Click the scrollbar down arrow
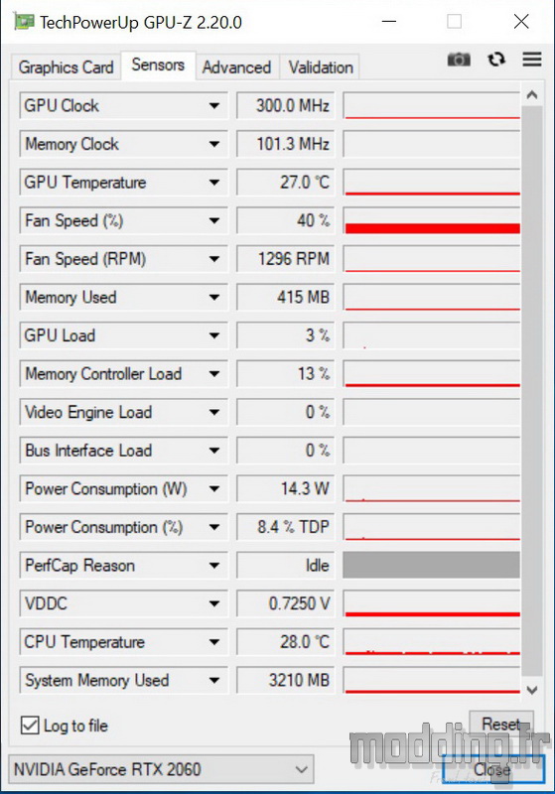 pyautogui.click(x=532, y=690)
